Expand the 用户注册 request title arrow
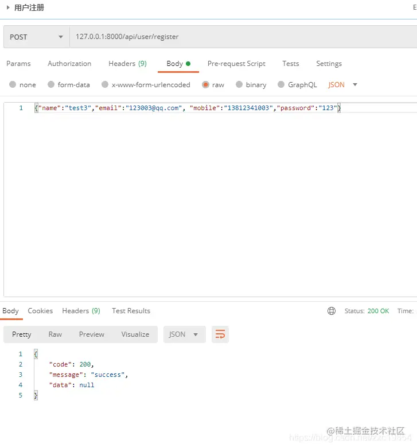This screenshot has height=448, width=417. (8, 7)
